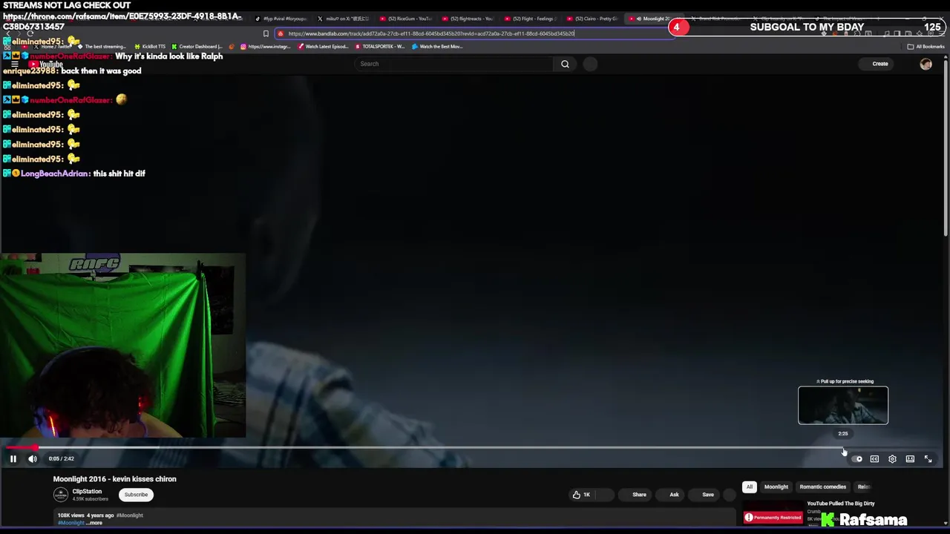Screen dimensions: 950x534
Task: Open the account avatar menu
Action: pyautogui.click(x=926, y=64)
